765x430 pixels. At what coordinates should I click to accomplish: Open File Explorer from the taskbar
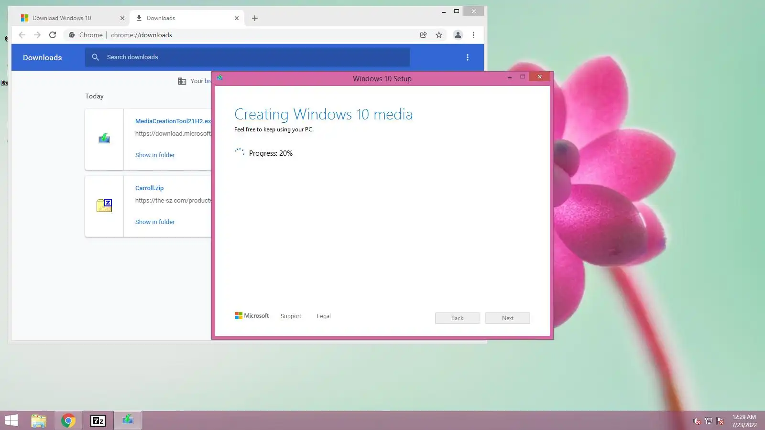tap(39, 420)
